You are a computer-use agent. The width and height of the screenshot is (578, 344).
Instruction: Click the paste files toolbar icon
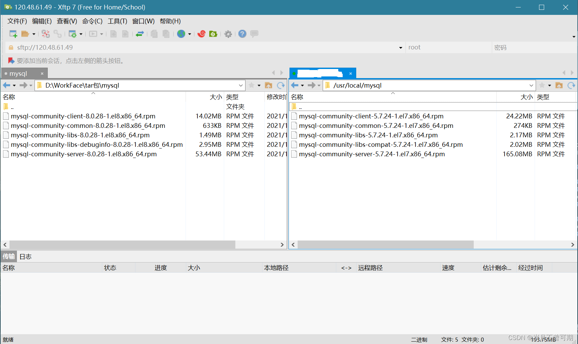tap(166, 34)
